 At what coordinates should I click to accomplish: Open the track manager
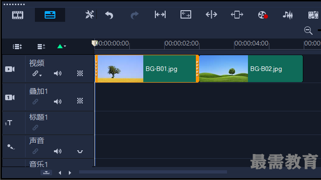(41, 46)
